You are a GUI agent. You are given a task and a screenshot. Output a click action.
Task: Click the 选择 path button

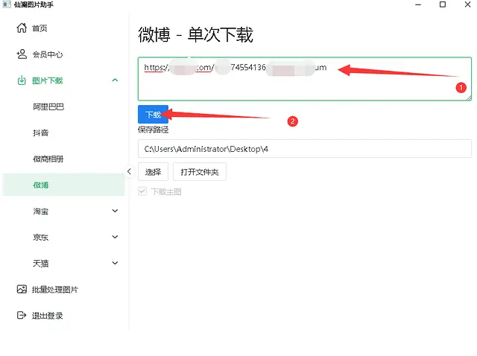pyautogui.click(x=153, y=172)
